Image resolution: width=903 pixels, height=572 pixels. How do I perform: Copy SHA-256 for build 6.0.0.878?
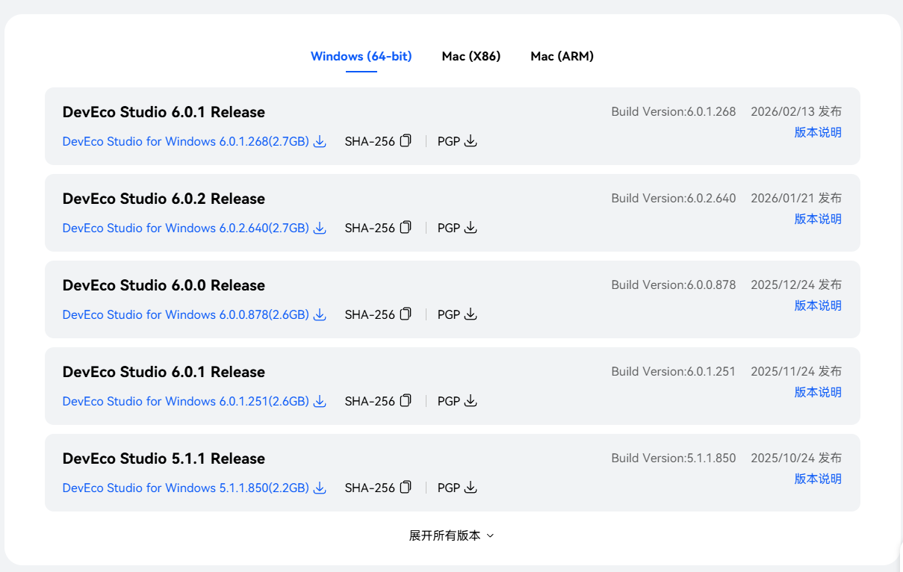(x=406, y=314)
